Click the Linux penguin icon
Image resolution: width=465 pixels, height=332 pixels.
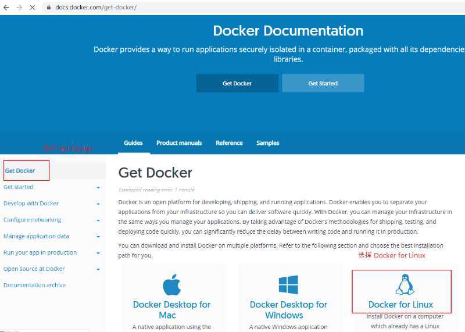click(x=405, y=284)
